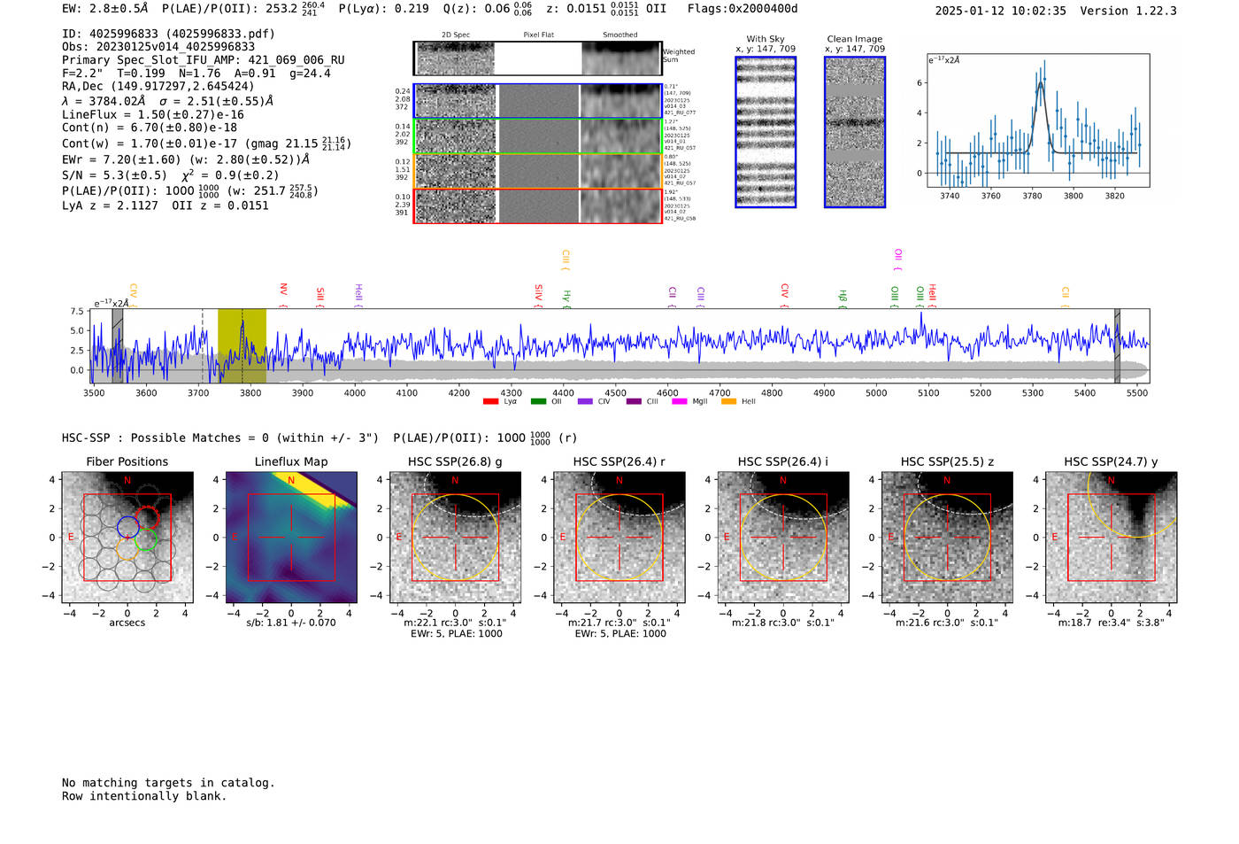This screenshot has width=1239, height=844.
Task: Click the orange HeII legend swatch
Action: pyautogui.click(x=729, y=401)
